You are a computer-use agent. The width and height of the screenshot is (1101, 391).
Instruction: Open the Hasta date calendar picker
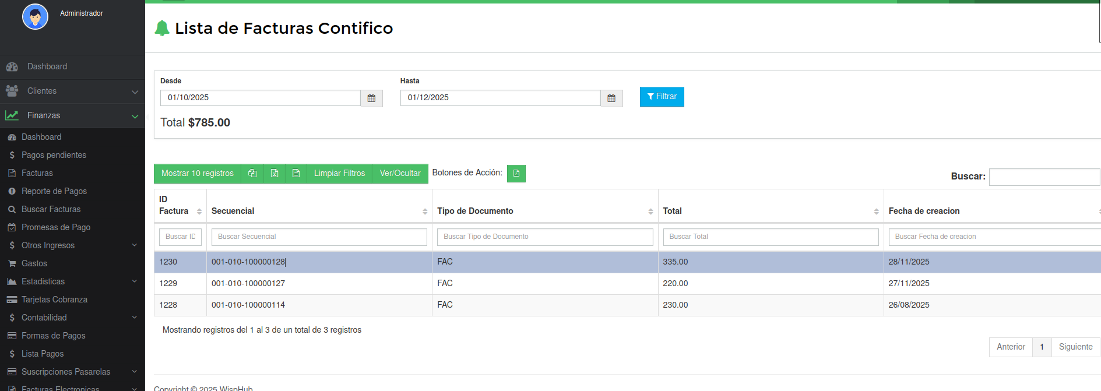pyautogui.click(x=611, y=98)
